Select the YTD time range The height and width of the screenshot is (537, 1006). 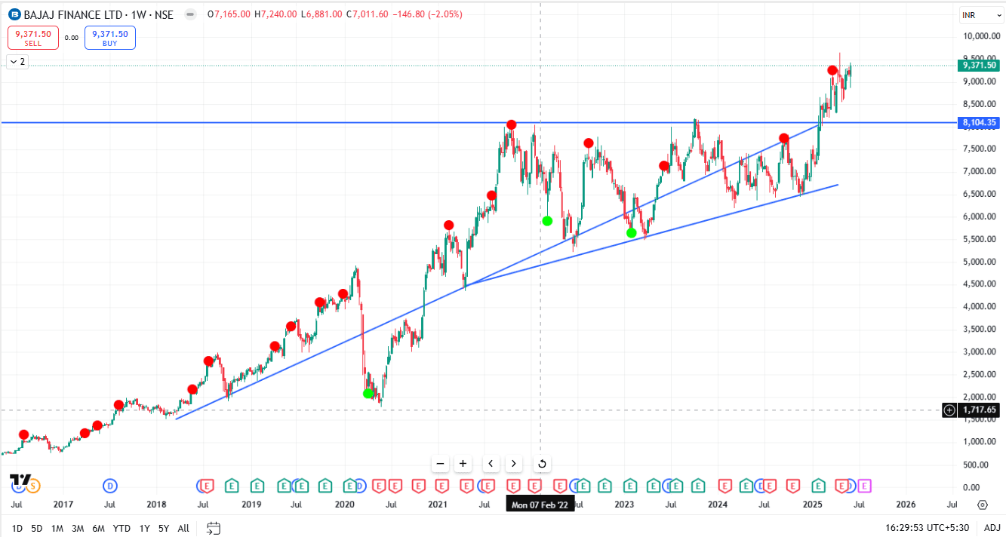point(122,529)
